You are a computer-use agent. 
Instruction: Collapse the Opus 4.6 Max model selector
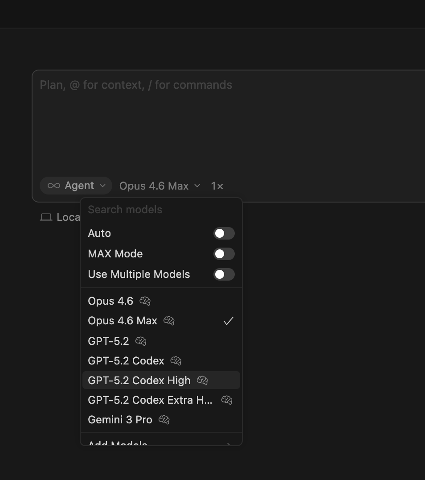pyautogui.click(x=159, y=186)
